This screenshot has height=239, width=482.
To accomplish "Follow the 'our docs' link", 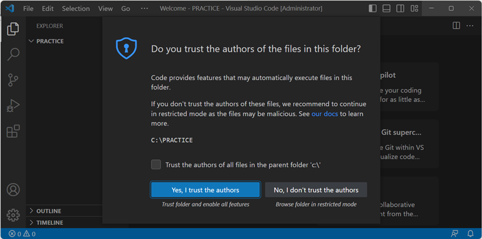I will pos(325,114).
